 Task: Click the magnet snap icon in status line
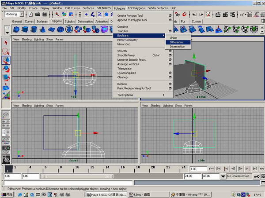pos(184,15)
